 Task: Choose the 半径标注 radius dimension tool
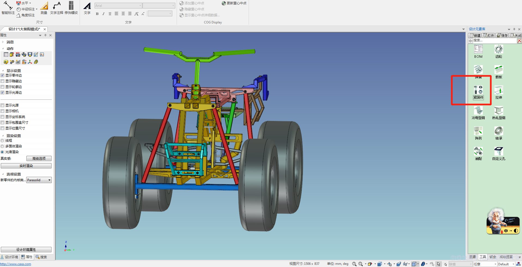(27, 9)
